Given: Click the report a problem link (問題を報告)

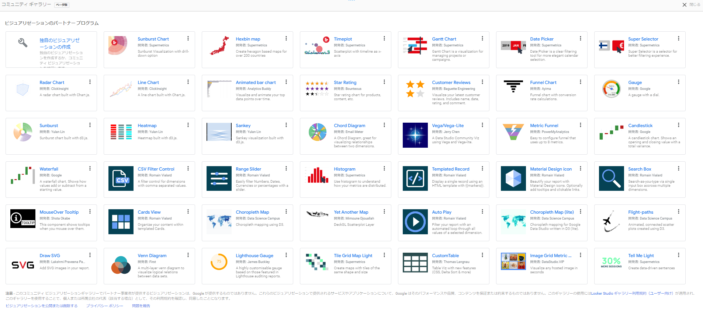Looking at the screenshot, I should pyautogui.click(x=141, y=306).
